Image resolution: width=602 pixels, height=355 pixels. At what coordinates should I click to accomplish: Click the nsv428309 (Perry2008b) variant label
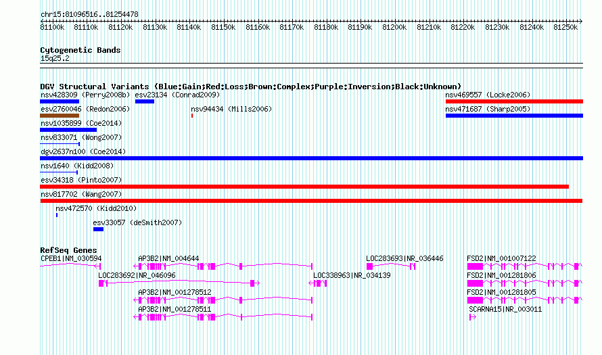(x=85, y=95)
